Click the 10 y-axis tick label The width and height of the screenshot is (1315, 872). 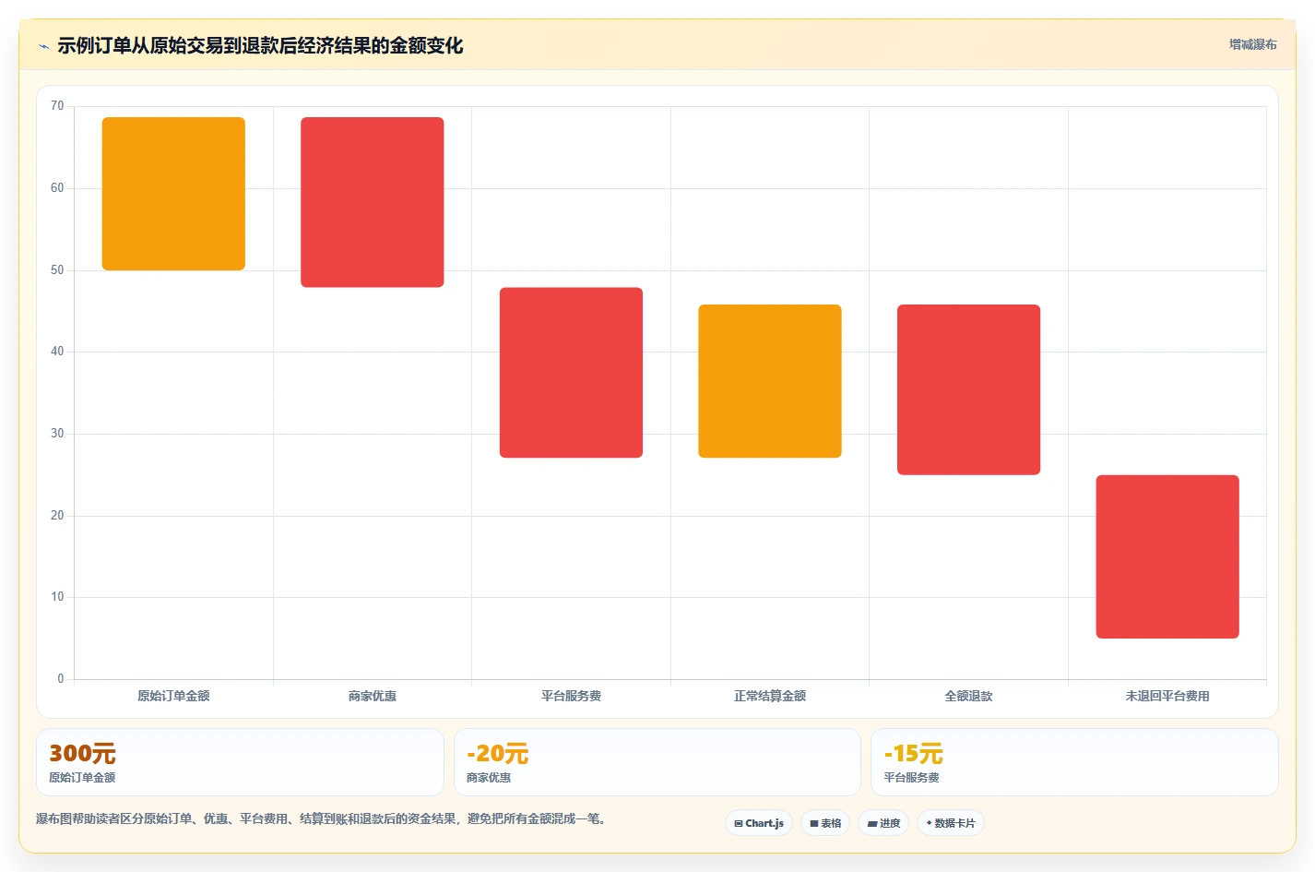click(57, 597)
